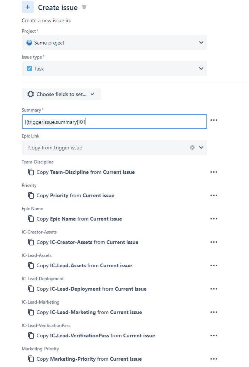Open more options for Epic Name
The image size is (249, 367).
pos(214,219)
